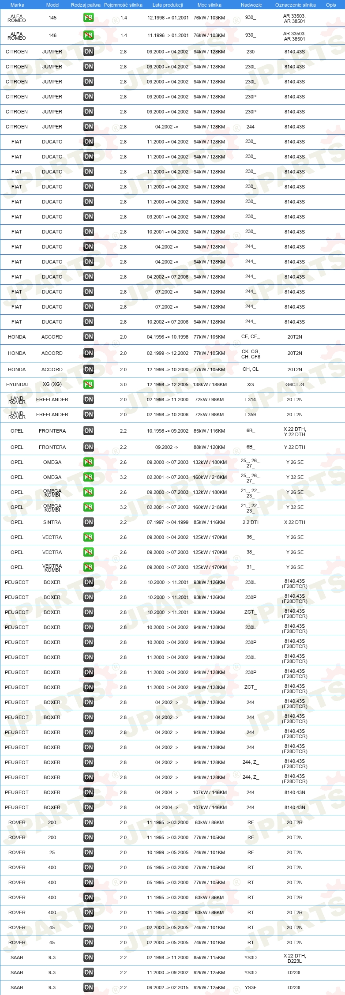Click the ON icon for Saab 9-3 09.2002 -> 02.2015
345x995 pixels.
(88, 987)
